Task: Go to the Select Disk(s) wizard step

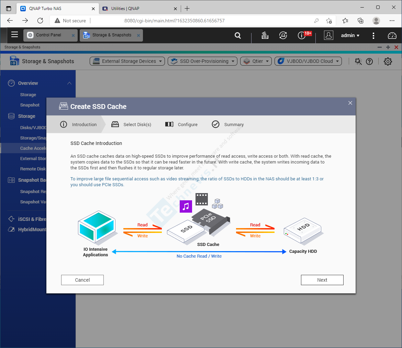Action: coord(131,125)
